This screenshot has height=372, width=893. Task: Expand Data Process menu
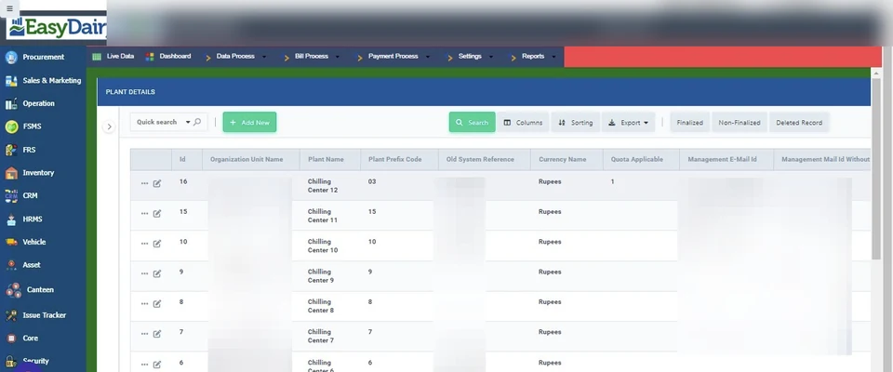tap(235, 57)
